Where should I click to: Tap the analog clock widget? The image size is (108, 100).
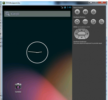(37, 52)
